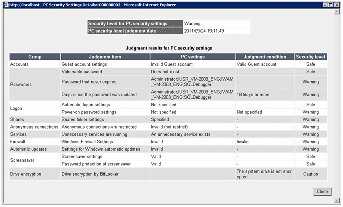
Task: Click the Security level column header
Action: click(310, 57)
